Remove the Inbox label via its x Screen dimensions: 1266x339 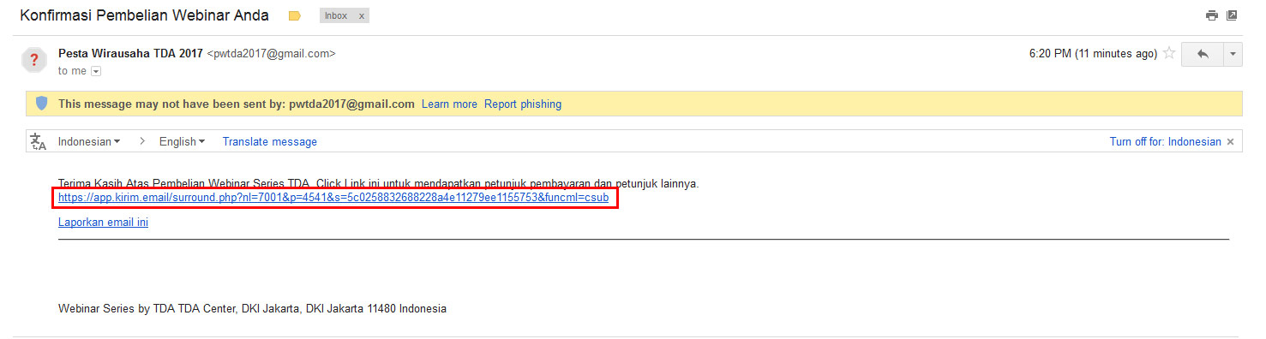click(x=361, y=15)
